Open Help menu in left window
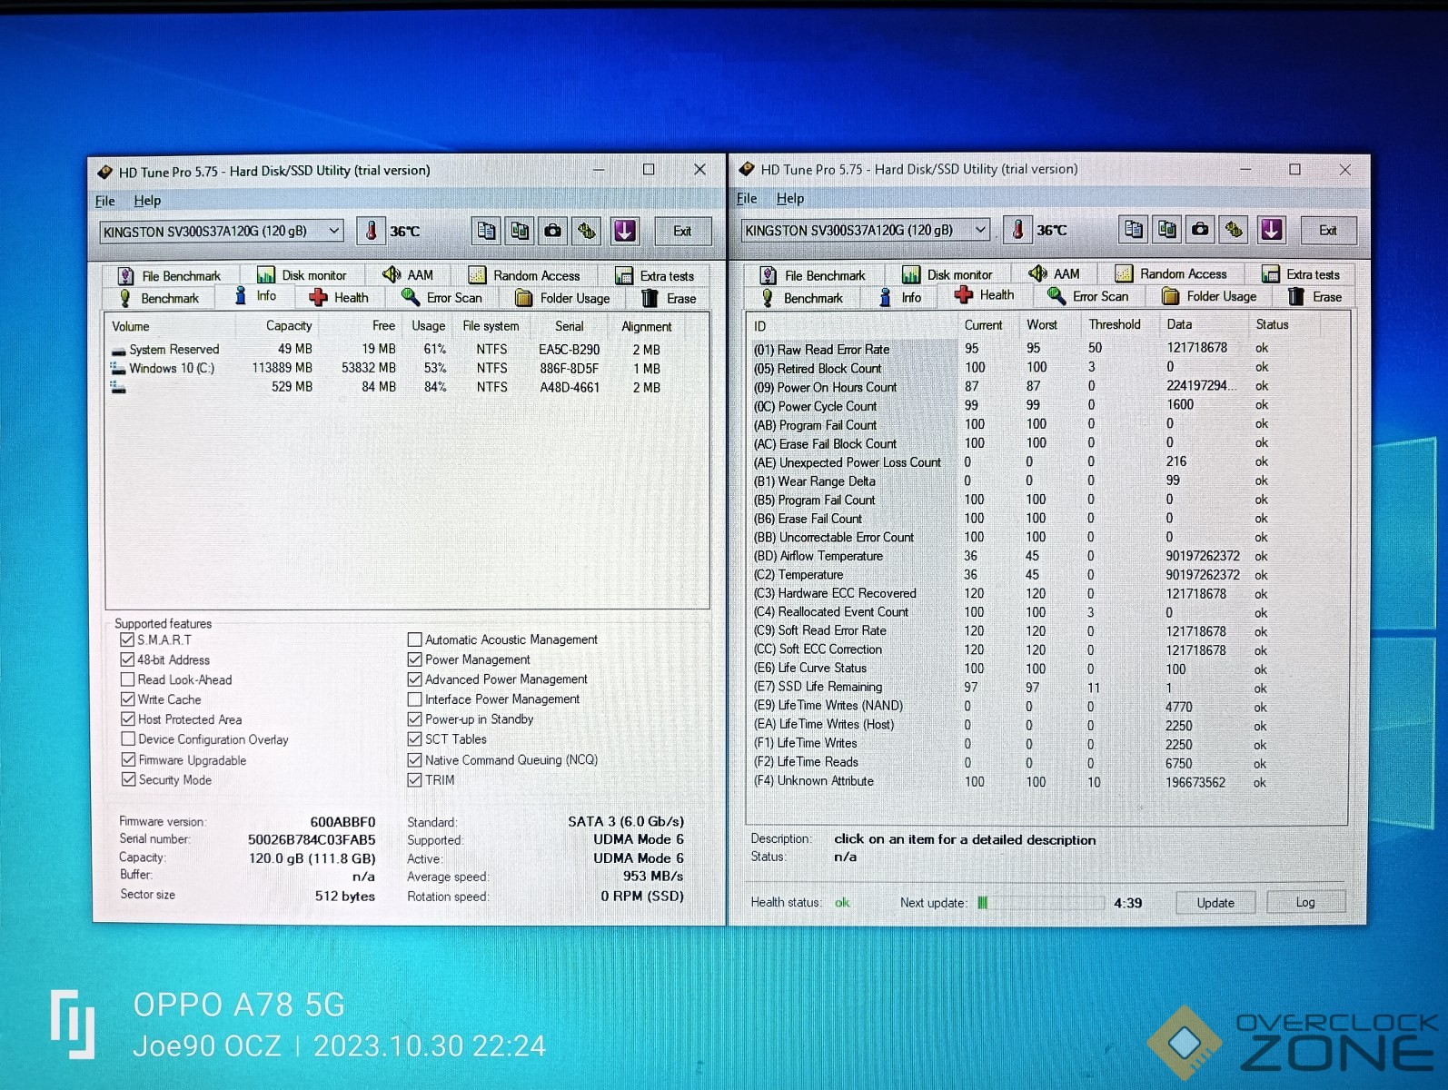The width and height of the screenshot is (1448, 1090). (147, 201)
